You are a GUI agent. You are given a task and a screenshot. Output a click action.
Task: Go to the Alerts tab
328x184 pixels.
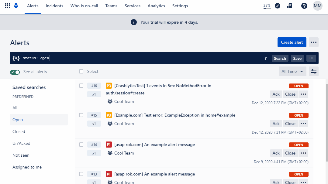(x=33, y=6)
